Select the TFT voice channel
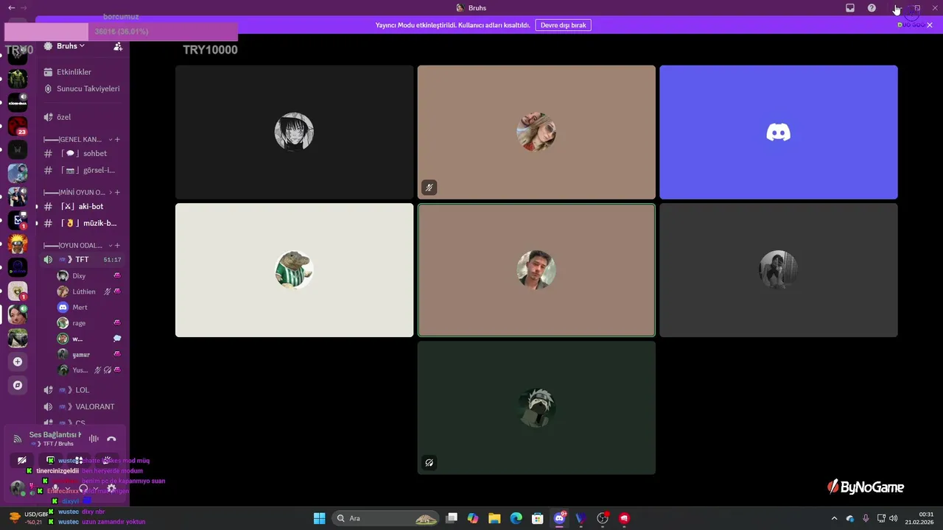This screenshot has height=530, width=943. pos(83,259)
